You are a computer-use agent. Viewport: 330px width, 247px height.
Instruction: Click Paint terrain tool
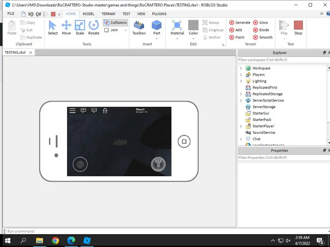[237, 37]
